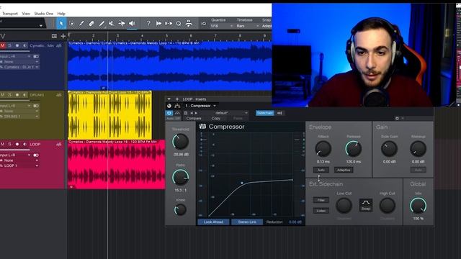
Task: Open the Help menu
Action: point(61,14)
